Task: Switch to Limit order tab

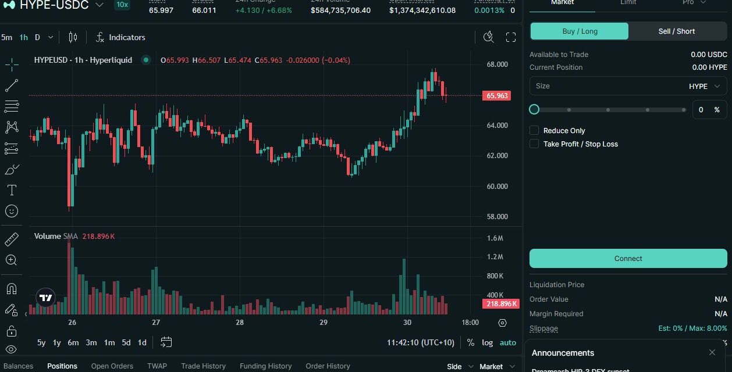Action: 628,3
